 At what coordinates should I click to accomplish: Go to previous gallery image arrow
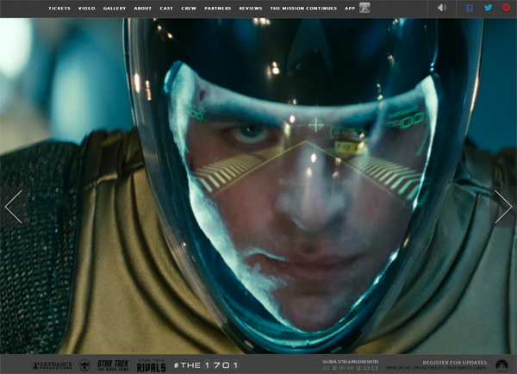[x=14, y=207]
